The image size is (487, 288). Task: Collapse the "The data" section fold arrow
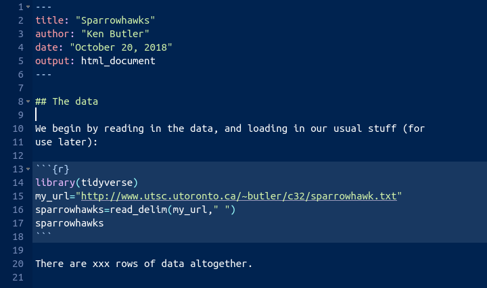click(x=28, y=101)
